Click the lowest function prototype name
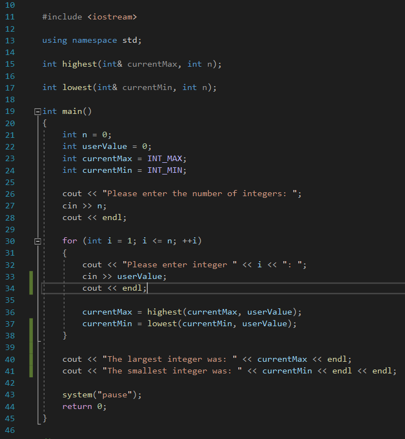 tap(77, 88)
